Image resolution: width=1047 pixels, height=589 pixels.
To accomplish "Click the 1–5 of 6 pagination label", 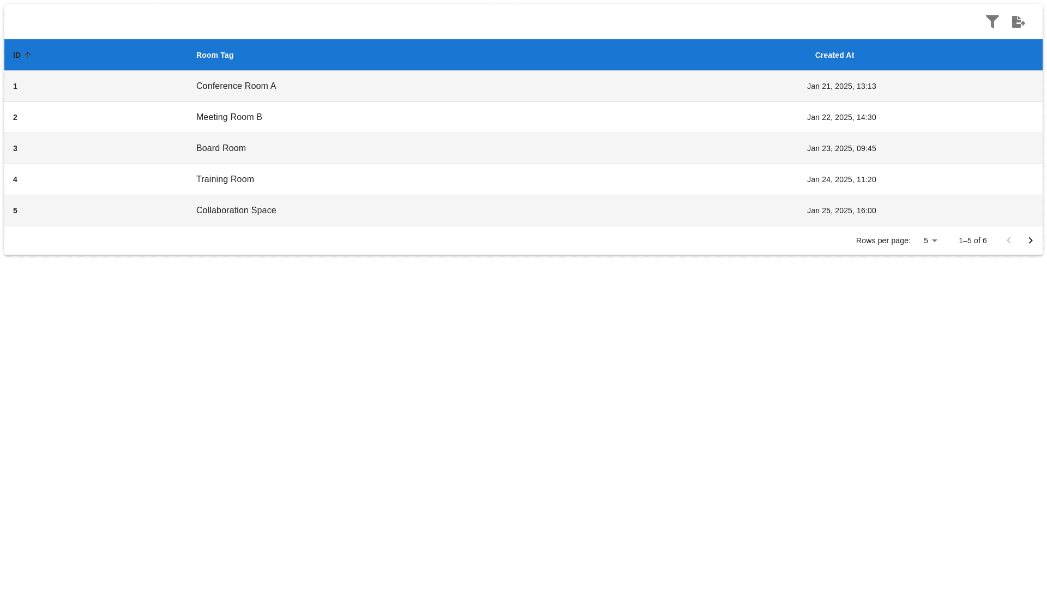I will (972, 241).
